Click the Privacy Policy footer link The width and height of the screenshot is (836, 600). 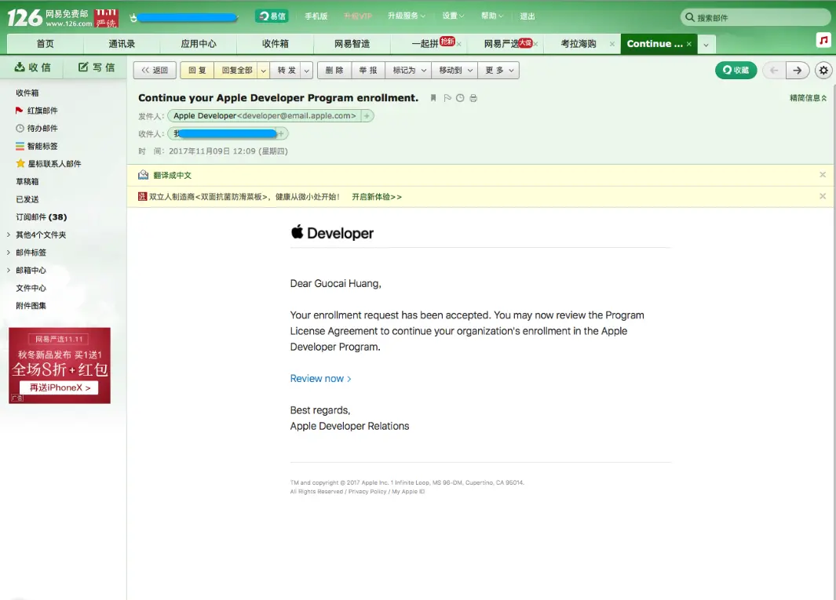coord(367,491)
